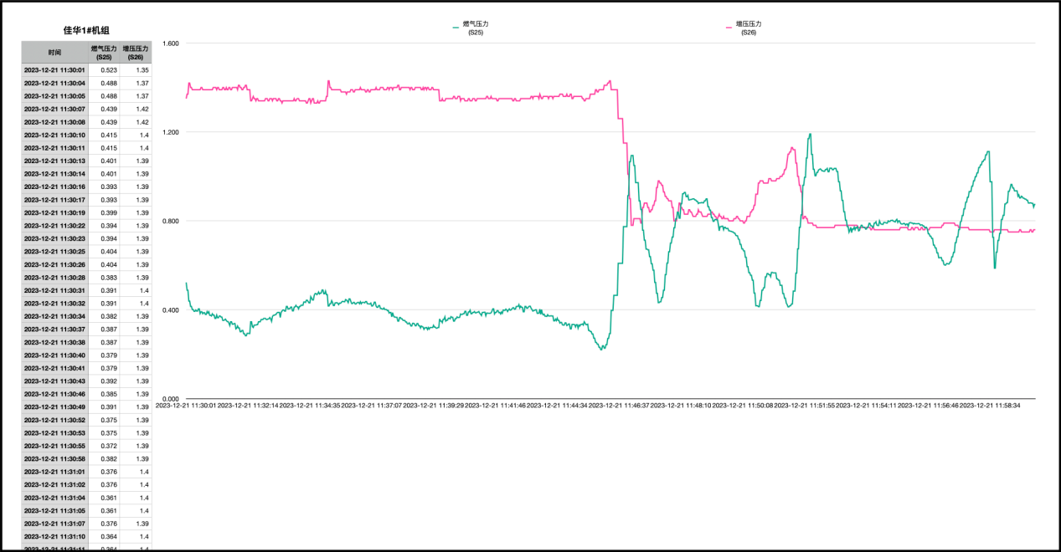Click the pink 增压压力 (S26) legend marker
This screenshot has width=1061, height=552.
[729, 28]
